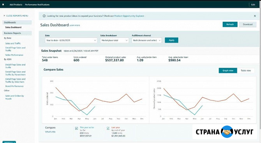Switch to Graph view
Viewport: 261px width, 143px height.
point(228,71)
